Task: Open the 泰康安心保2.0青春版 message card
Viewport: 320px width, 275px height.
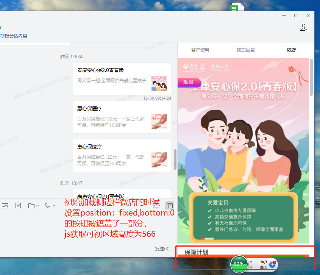Action: (x=122, y=79)
